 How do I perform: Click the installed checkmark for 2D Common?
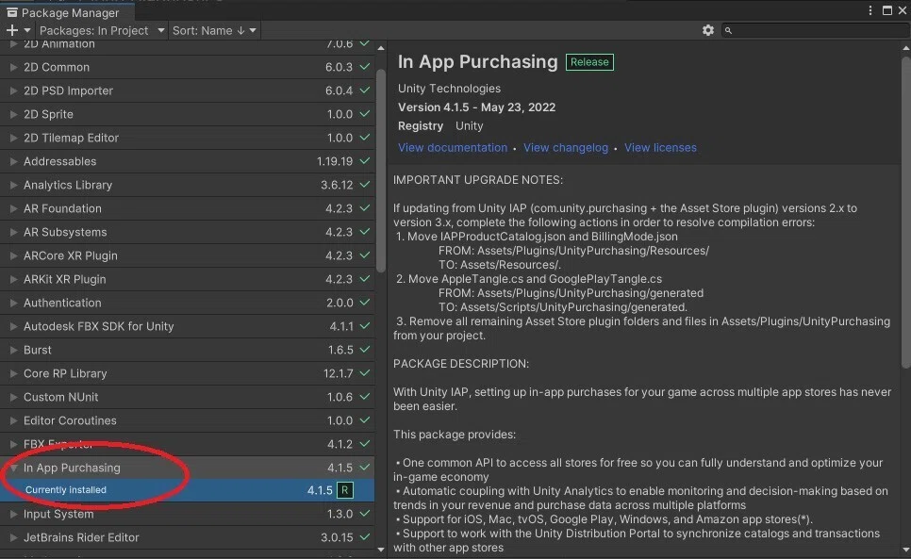pos(364,67)
